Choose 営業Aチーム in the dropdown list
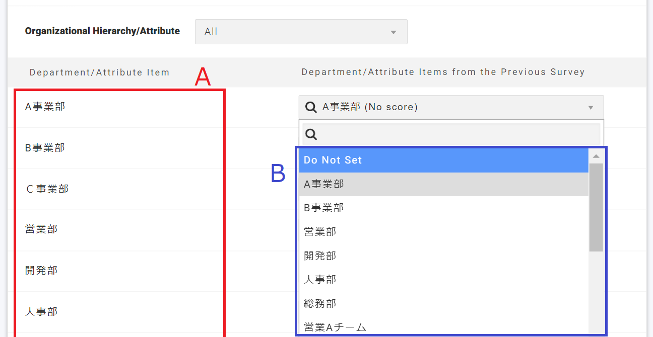The image size is (653, 337). click(x=443, y=327)
